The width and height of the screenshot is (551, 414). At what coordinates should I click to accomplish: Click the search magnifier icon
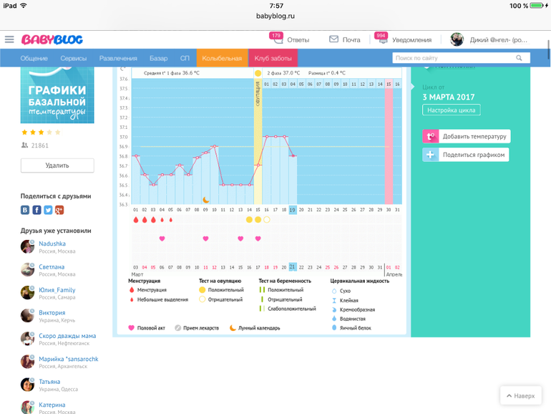520,58
